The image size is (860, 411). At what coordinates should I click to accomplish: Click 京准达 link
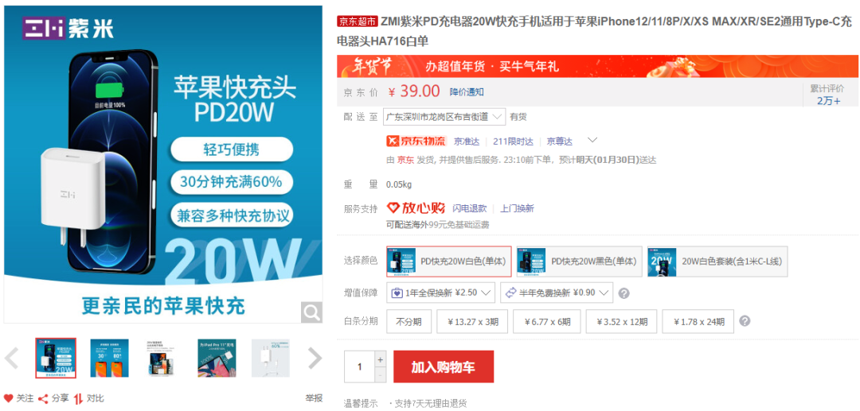tap(467, 142)
